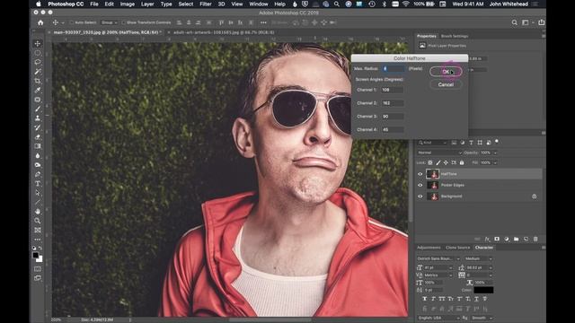Screen dimensions: 575x323
Task: Open more align options three-dots
Action: coord(263,22)
